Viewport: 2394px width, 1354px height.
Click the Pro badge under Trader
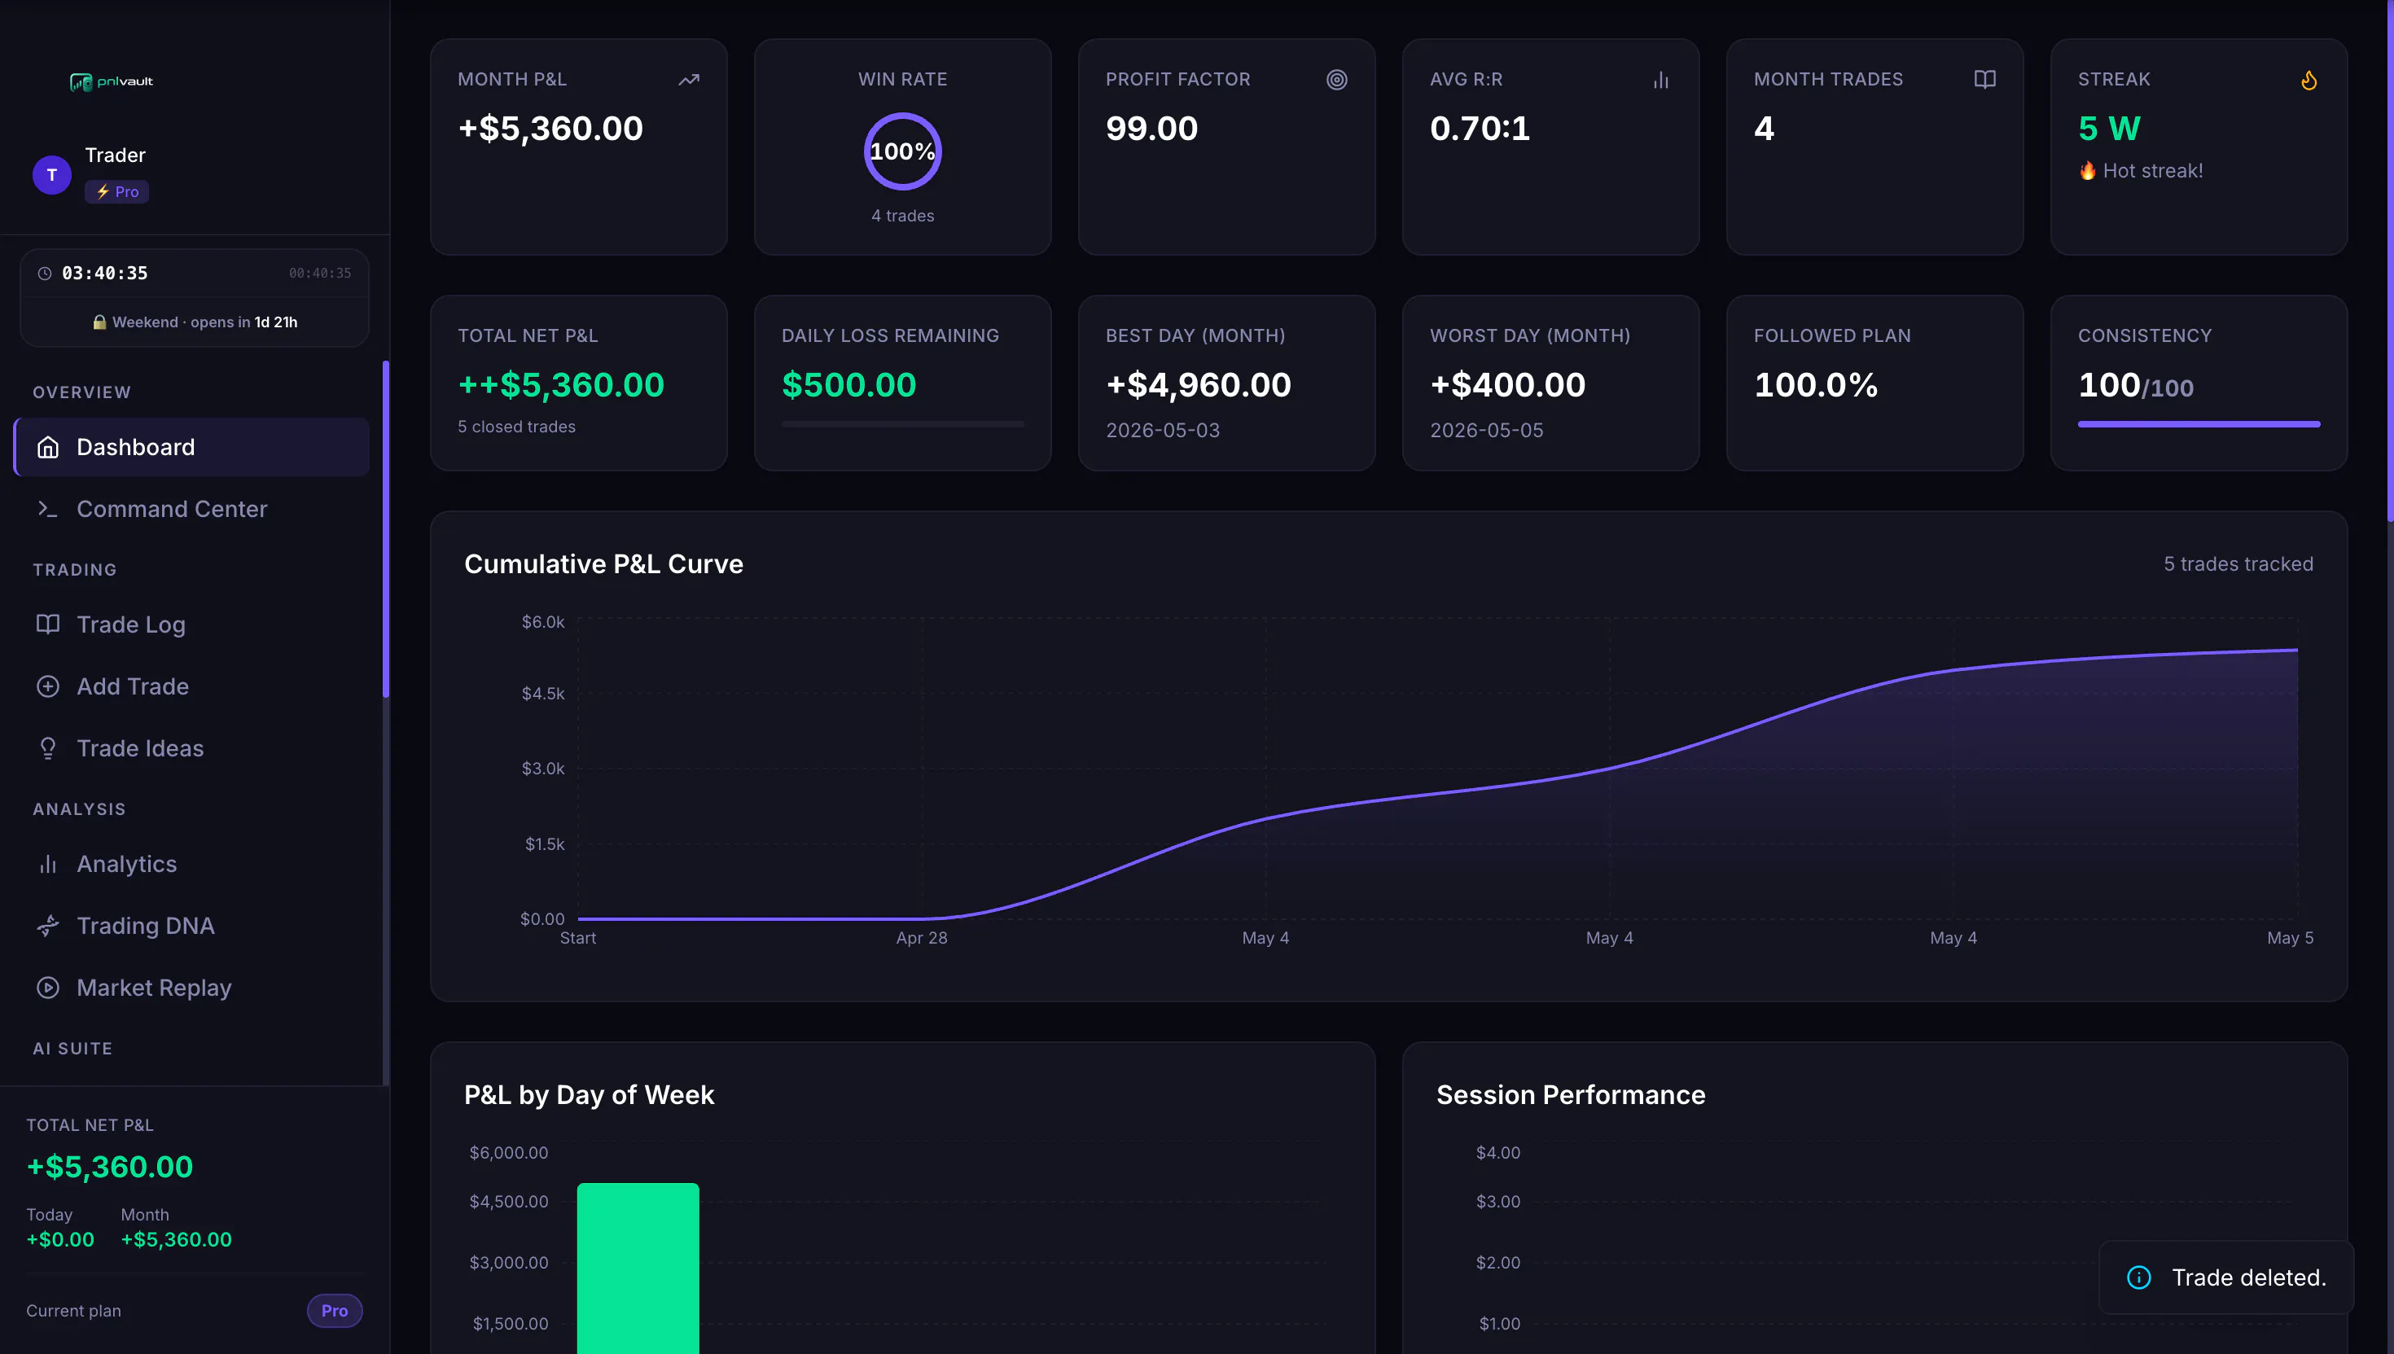117,191
